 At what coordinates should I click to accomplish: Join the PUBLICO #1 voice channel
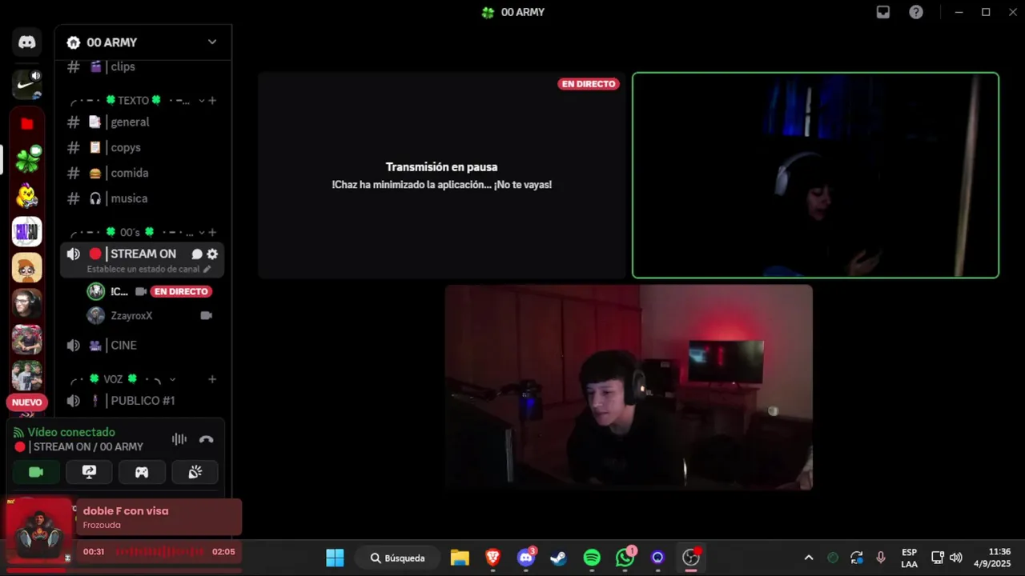pyautogui.click(x=142, y=401)
